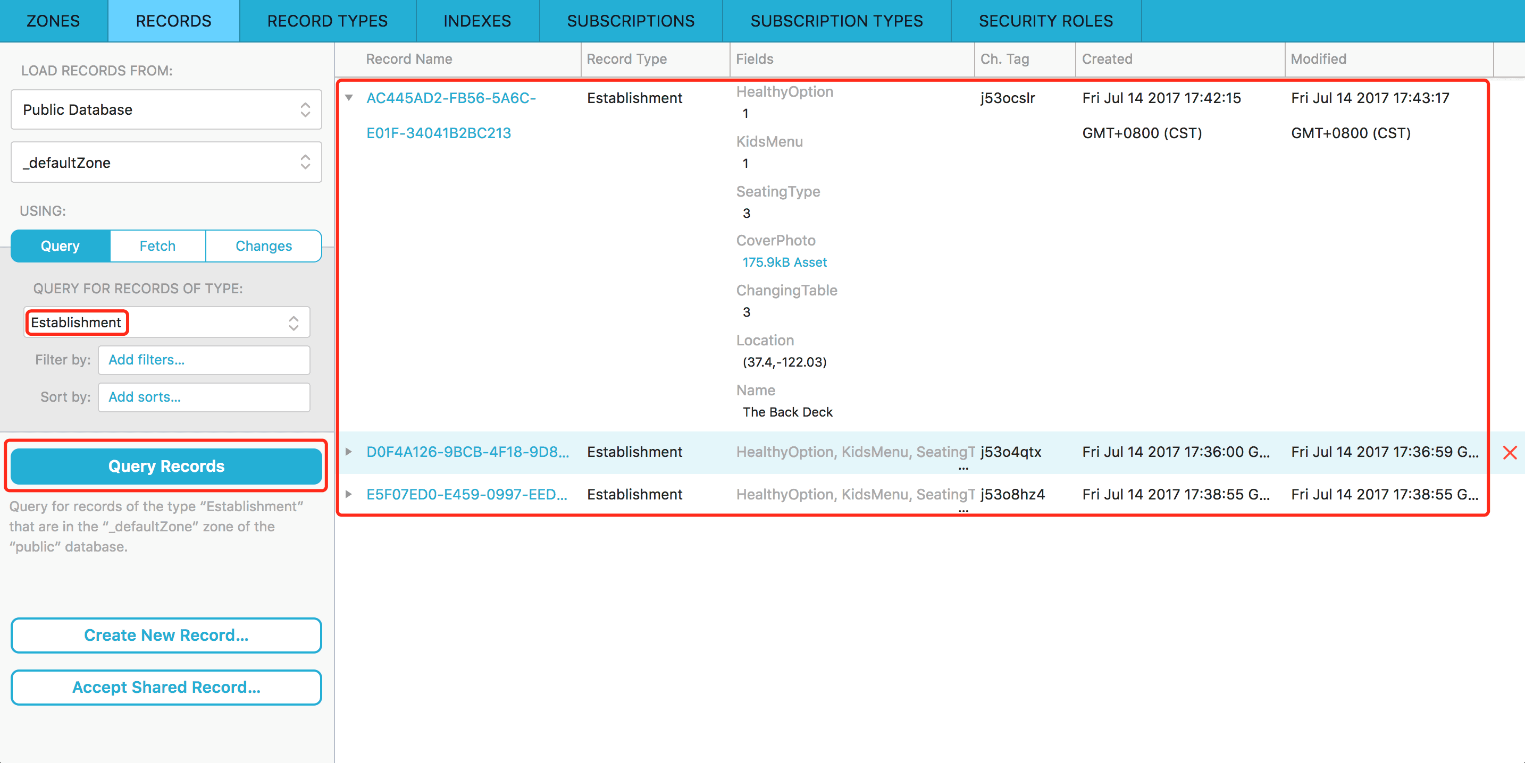Screen dimensions: 1525x763
Task: Open the 175.9kB Asset link
Action: point(784,262)
